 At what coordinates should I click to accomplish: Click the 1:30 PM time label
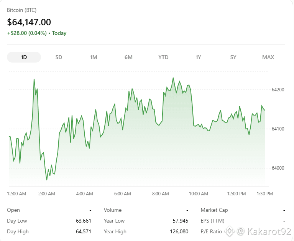pyautogui.click(x=265, y=194)
